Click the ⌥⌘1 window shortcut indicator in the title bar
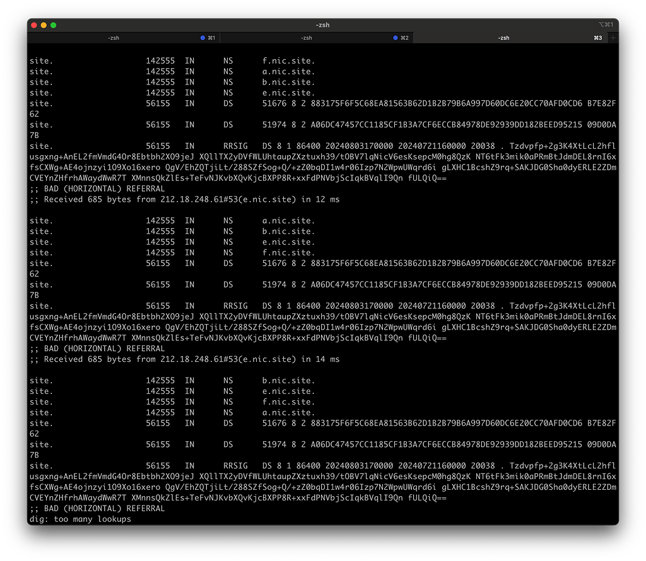This screenshot has width=646, height=561. click(606, 25)
